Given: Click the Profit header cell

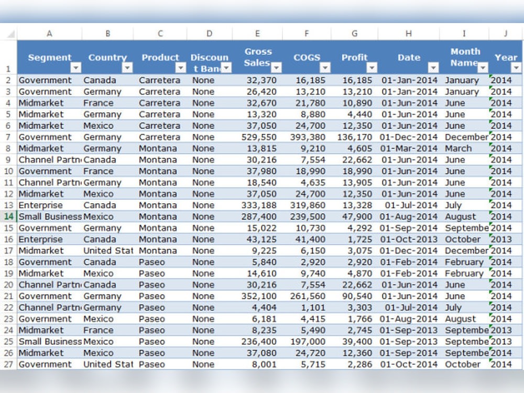Looking at the screenshot, I should (355, 57).
